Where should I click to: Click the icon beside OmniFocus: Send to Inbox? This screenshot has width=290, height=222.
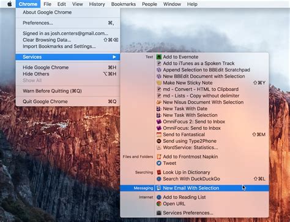click(159, 128)
